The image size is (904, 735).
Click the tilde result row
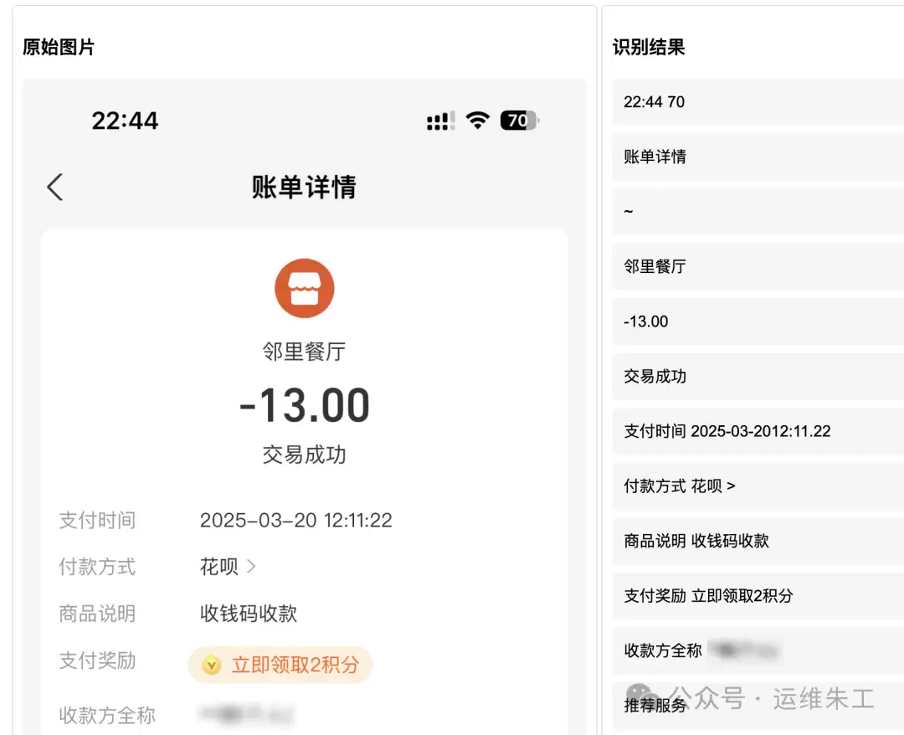pos(758,212)
